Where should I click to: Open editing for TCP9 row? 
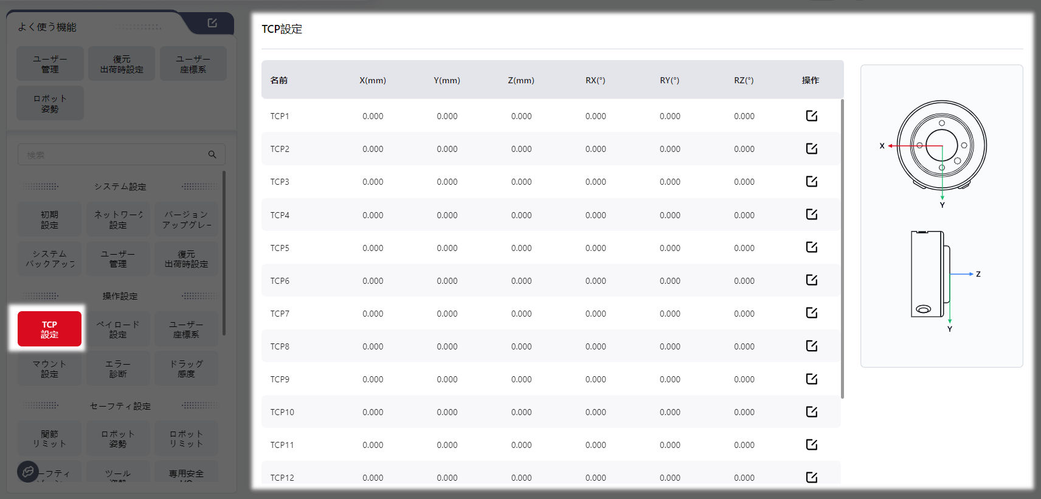coord(811,379)
